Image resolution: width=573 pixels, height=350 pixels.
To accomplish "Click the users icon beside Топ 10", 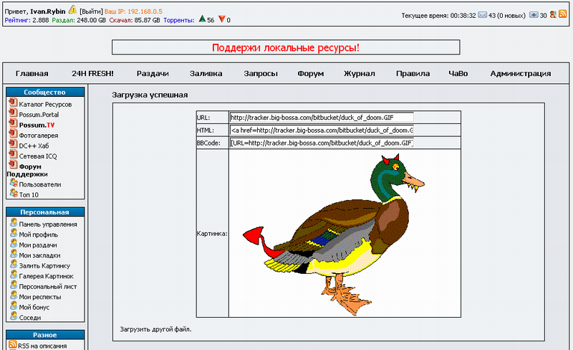I will point(14,193).
